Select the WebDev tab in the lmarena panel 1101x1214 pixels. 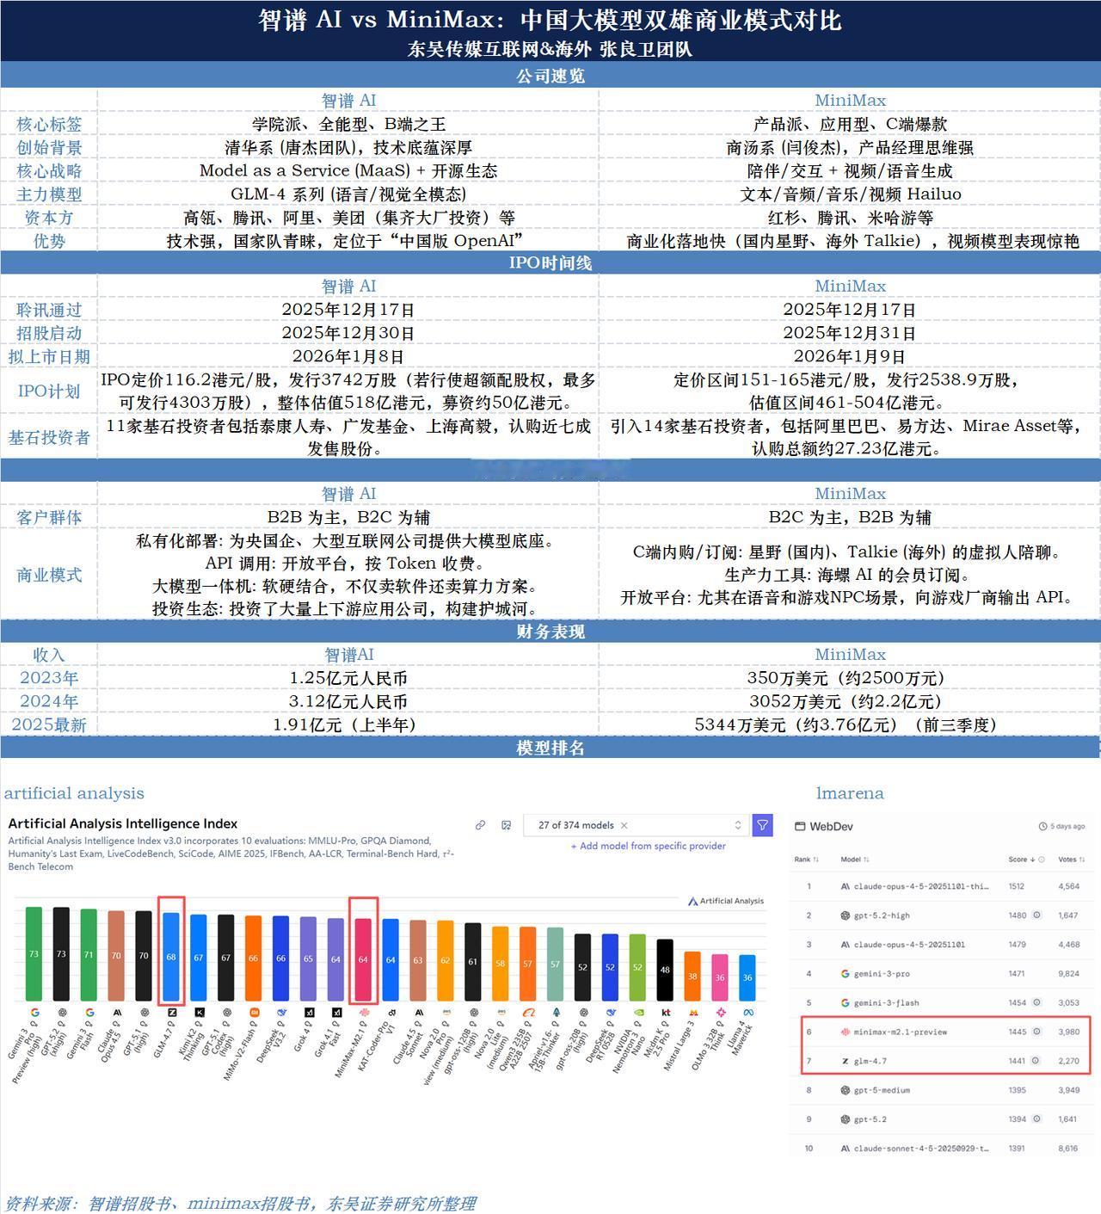pos(825,826)
